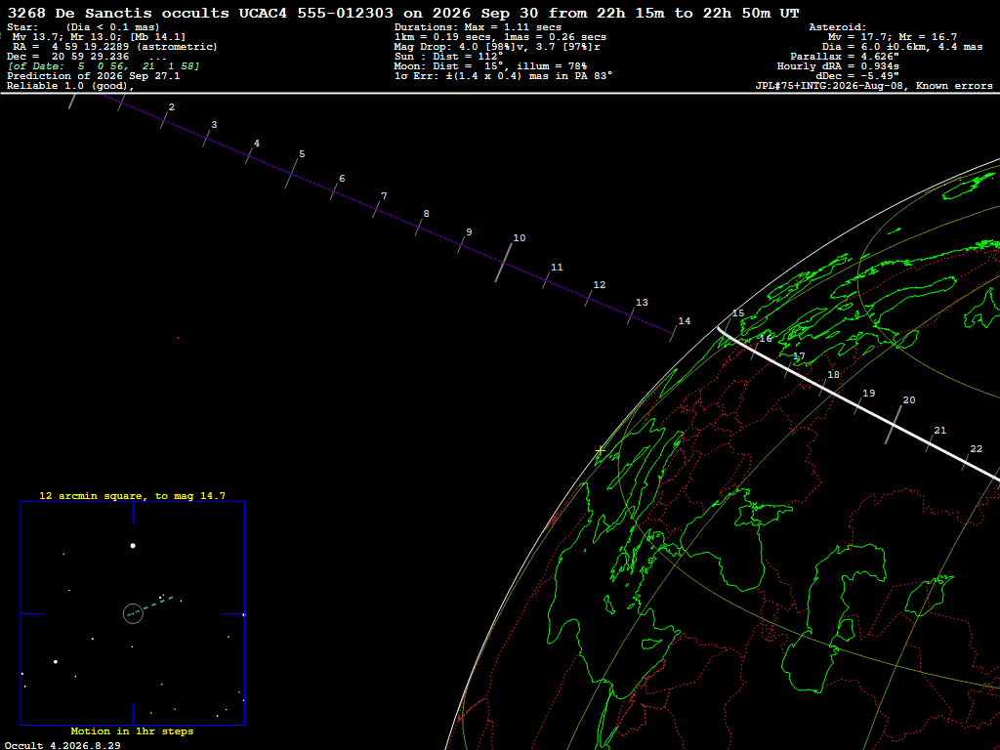The width and height of the screenshot is (1000, 750).
Task: Click the JPL#75+INTG orbit source text
Action: pos(874,86)
